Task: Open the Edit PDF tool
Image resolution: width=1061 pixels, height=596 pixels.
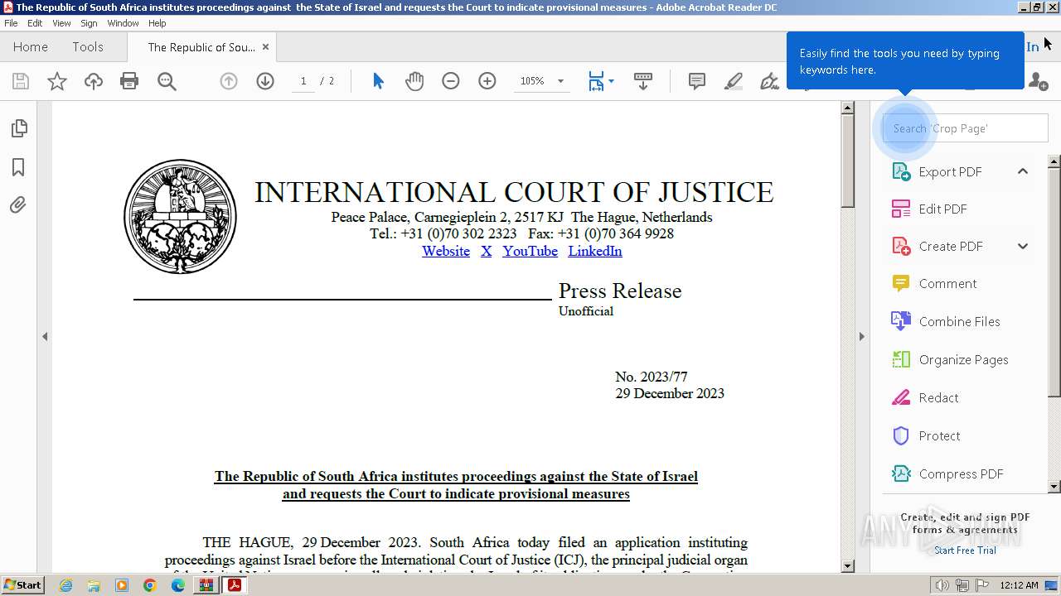Action: pyautogui.click(x=929, y=209)
